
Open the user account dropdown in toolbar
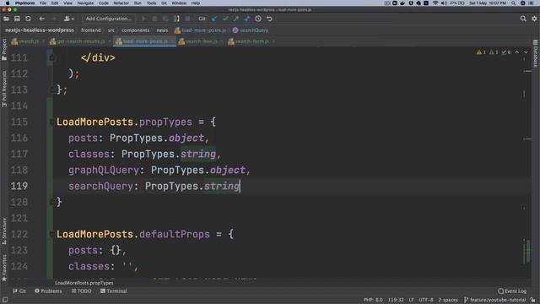(68, 19)
